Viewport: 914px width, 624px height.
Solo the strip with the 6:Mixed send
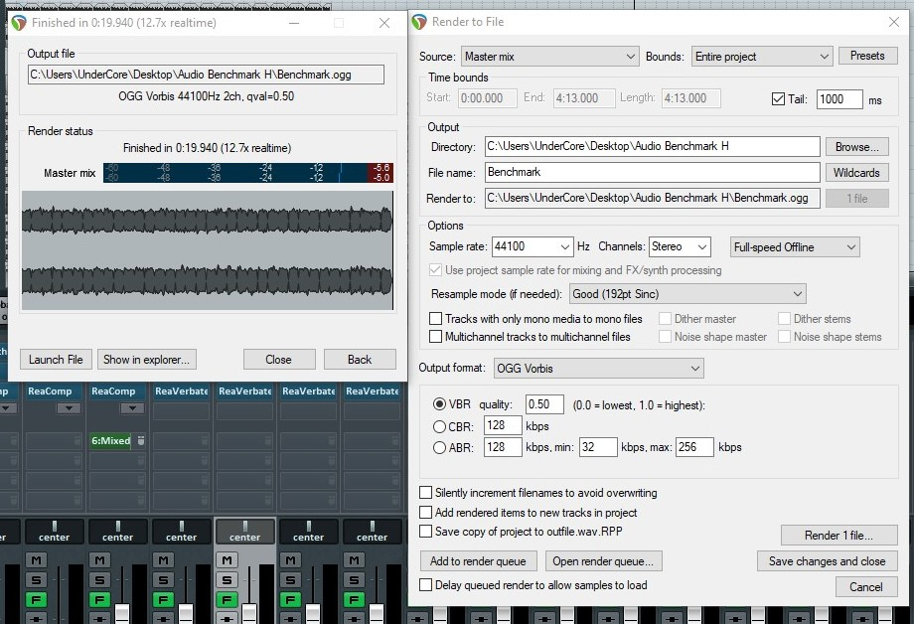pos(99,579)
